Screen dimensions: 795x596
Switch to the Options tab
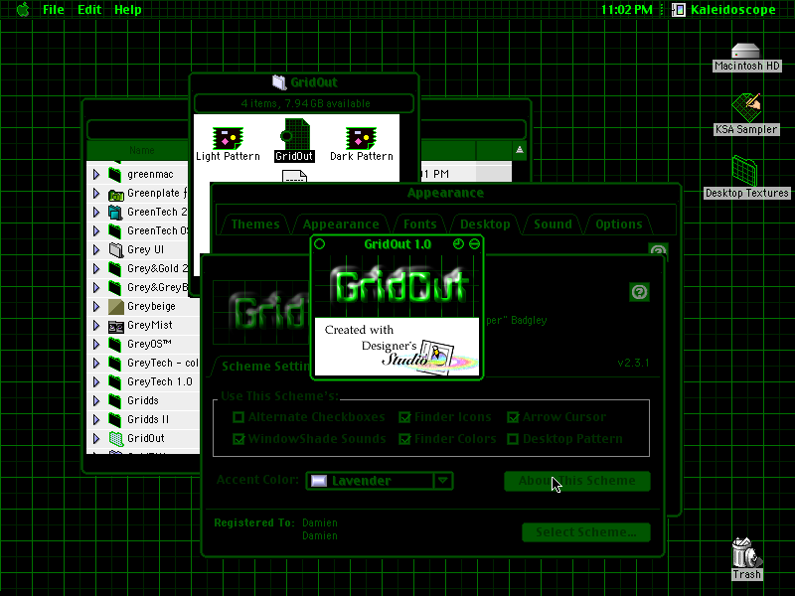click(618, 224)
